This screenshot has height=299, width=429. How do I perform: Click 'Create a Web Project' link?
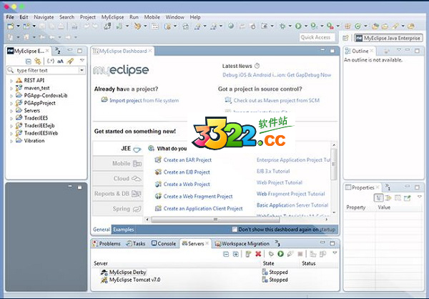point(187,185)
